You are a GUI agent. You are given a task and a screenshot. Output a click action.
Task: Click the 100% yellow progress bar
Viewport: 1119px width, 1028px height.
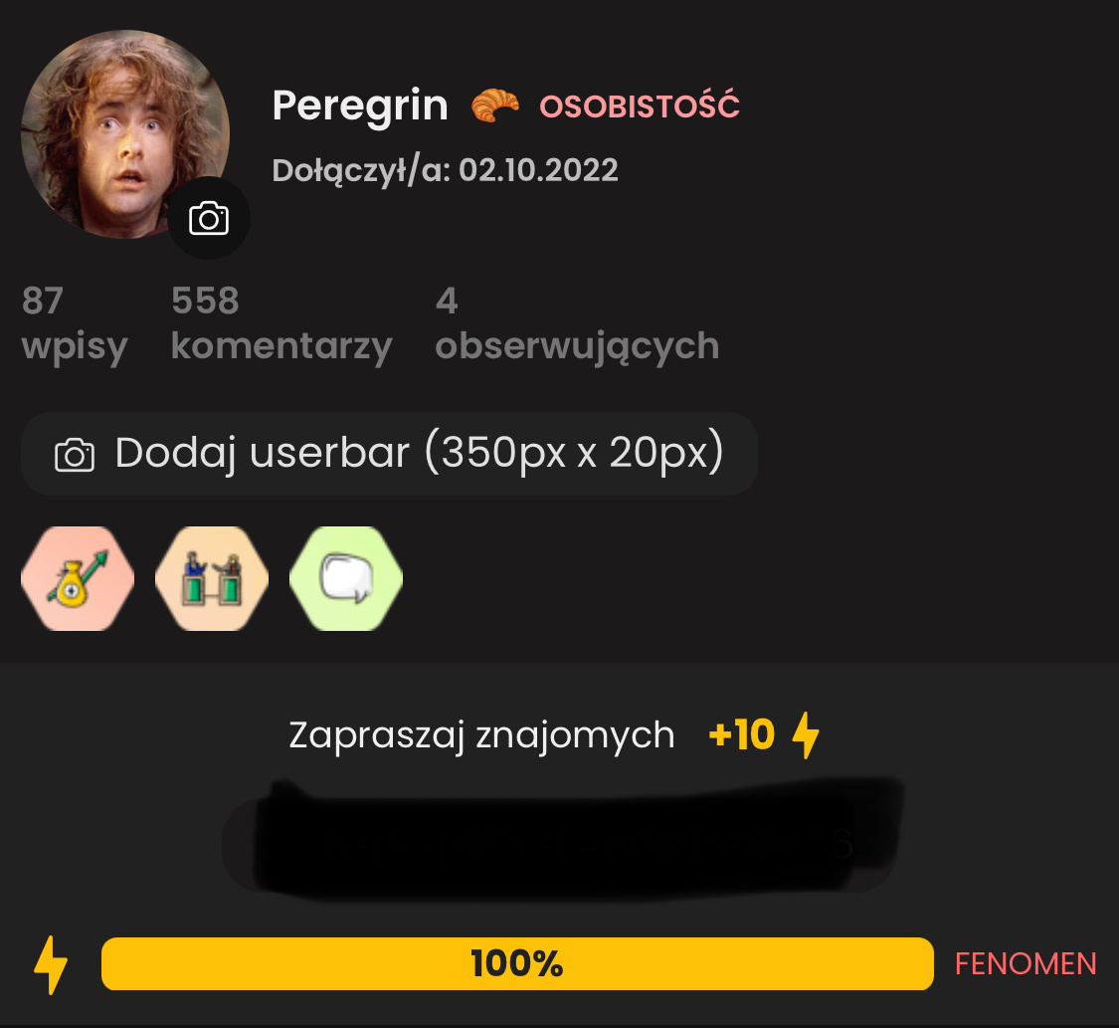pyautogui.click(x=517, y=963)
